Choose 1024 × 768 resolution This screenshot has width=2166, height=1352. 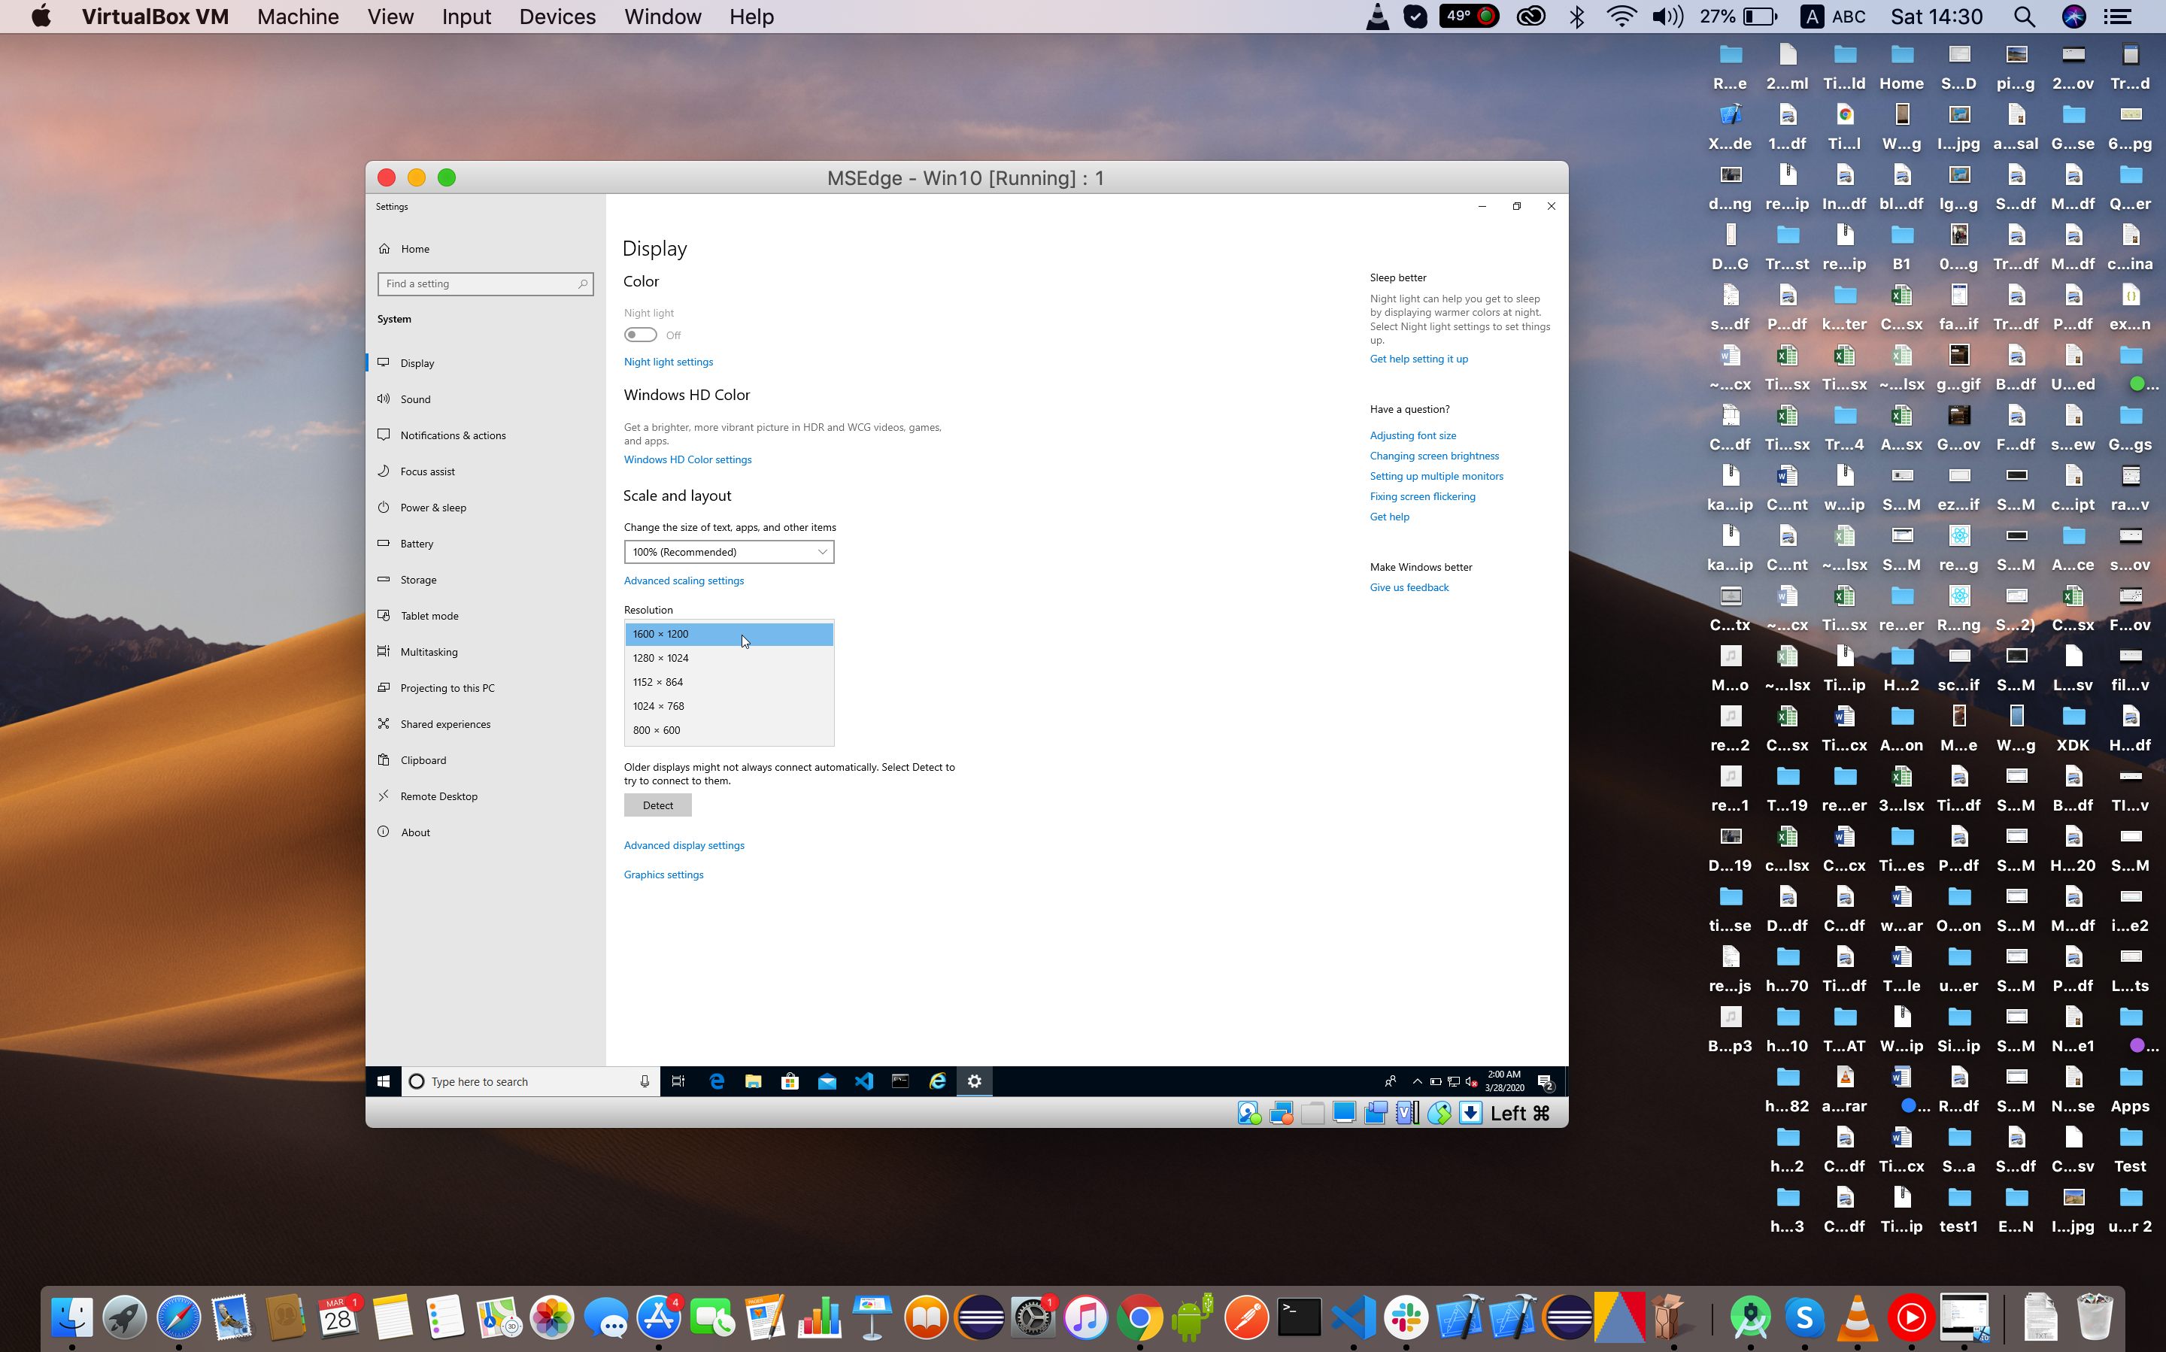[729, 705]
